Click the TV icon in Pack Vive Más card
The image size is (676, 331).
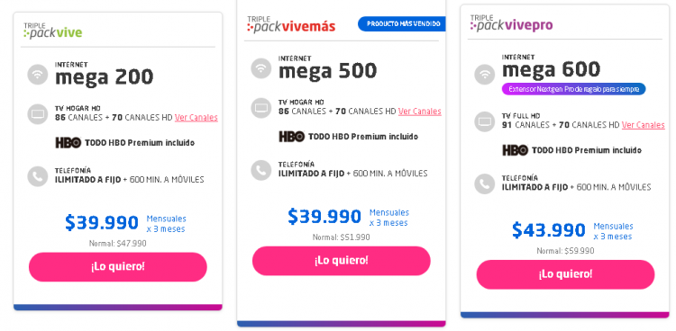pos(260,108)
